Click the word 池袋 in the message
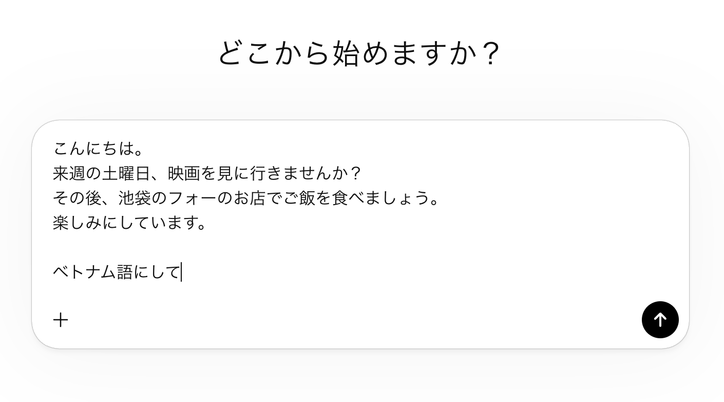Viewport: 724px width, 402px height. 135,198
